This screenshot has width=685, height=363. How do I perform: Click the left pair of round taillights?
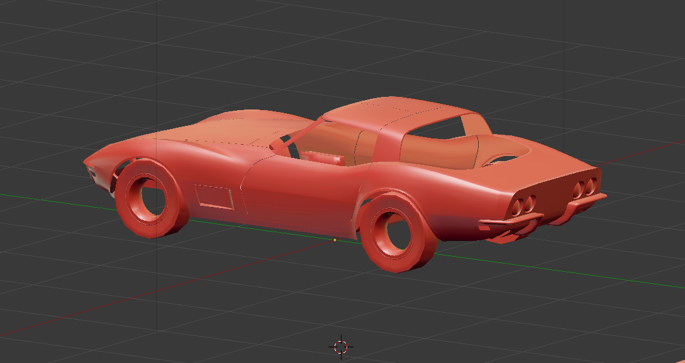point(523,205)
